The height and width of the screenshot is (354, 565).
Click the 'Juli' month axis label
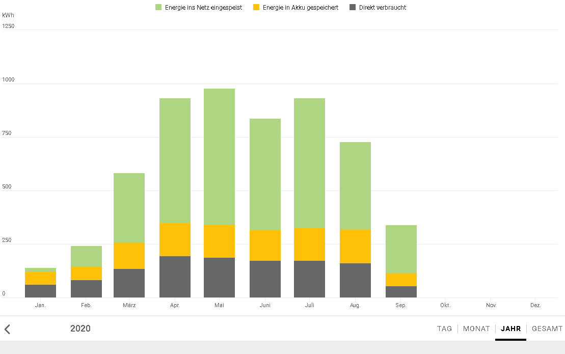310,306
